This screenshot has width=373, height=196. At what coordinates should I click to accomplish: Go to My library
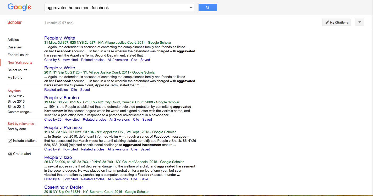[x=15, y=77]
